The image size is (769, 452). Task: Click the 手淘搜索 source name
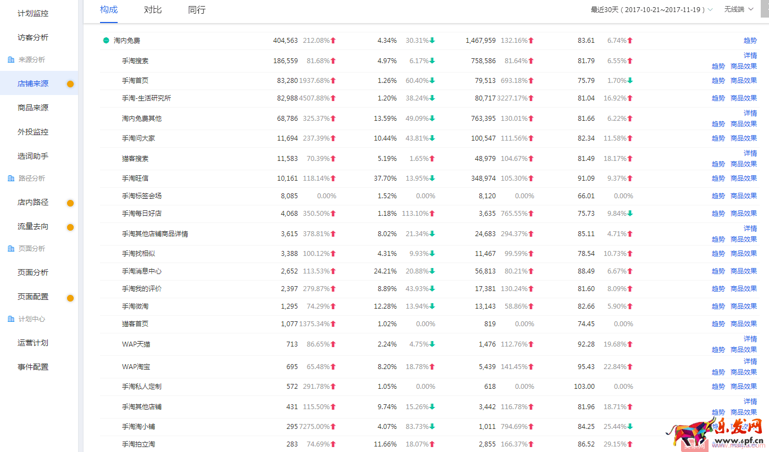pyautogui.click(x=135, y=61)
